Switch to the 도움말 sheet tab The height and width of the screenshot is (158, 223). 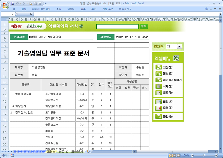tap(51, 151)
